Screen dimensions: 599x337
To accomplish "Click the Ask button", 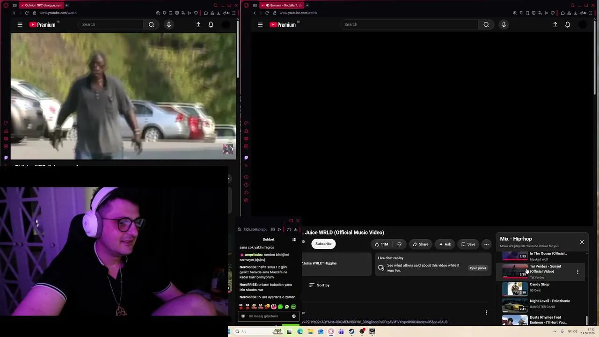I will (x=445, y=244).
